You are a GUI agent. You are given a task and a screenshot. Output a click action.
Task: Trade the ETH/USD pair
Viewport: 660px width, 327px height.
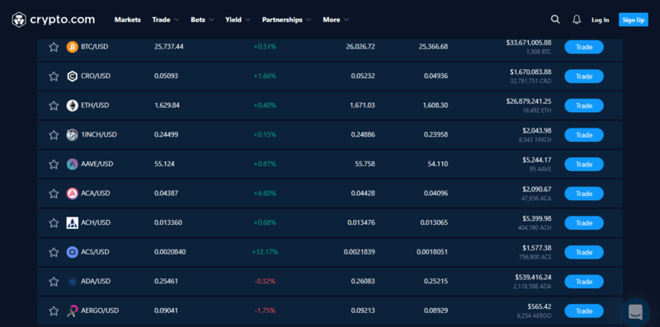coord(584,105)
